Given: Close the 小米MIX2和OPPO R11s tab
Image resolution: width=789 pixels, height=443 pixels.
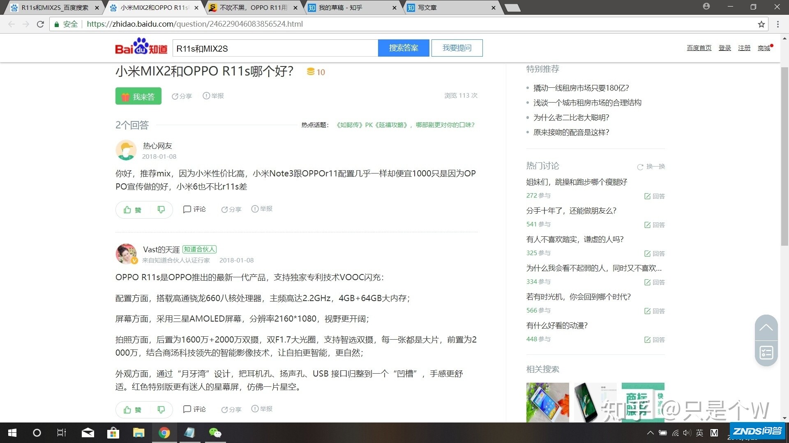Looking at the screenshot, I should [x=196, y=7].
